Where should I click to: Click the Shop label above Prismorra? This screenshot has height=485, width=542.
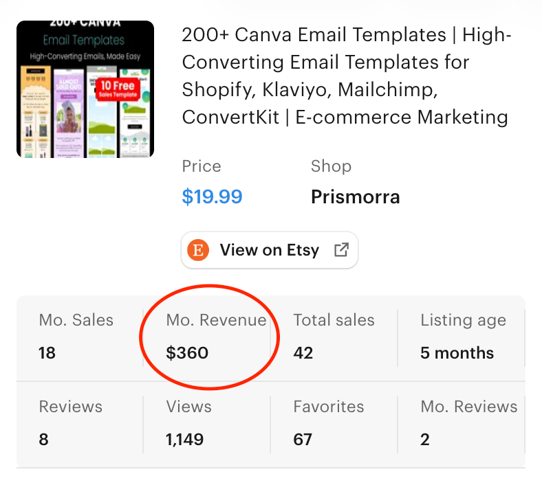tap(331, 166)
